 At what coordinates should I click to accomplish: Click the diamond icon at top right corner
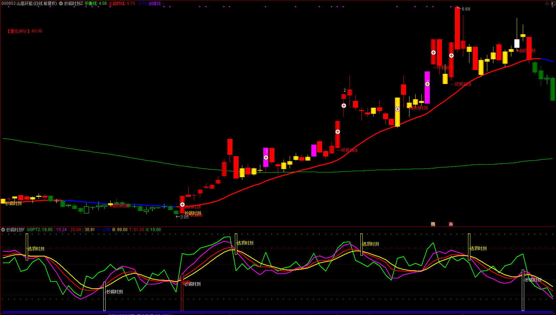pyautogui.click(x=547, y=3)
